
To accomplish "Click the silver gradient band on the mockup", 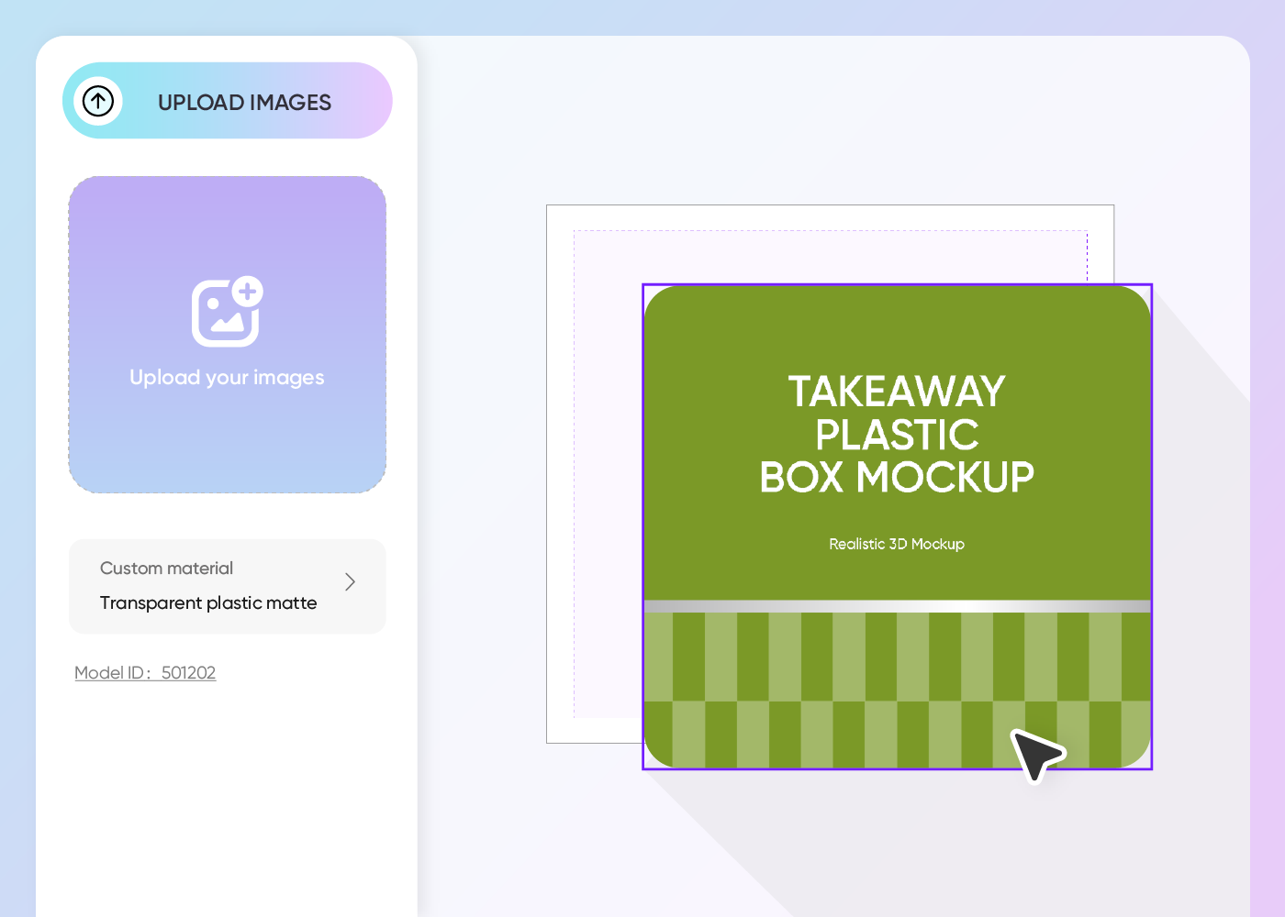I will pos(896,605).
